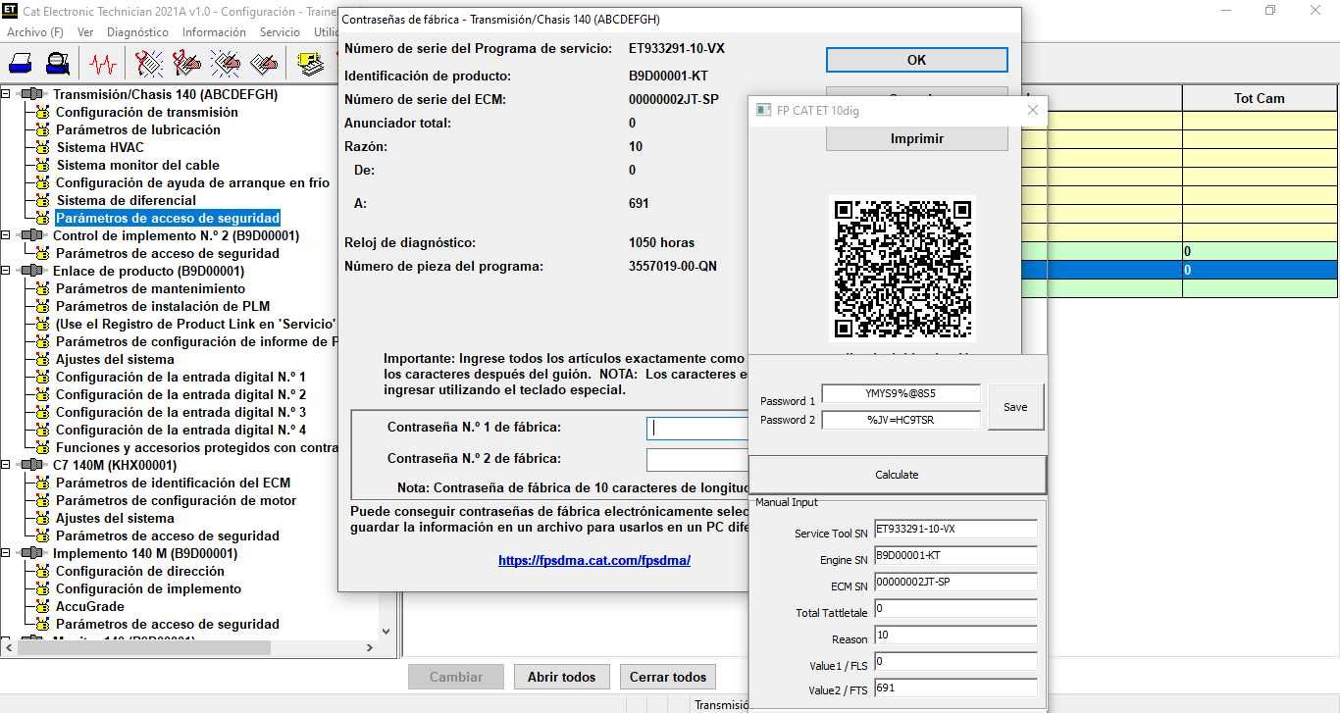The image size is (1340, 713).
Task: Click icon beside Parámetros de identificación del ECM
Action: tap(42, 483)
